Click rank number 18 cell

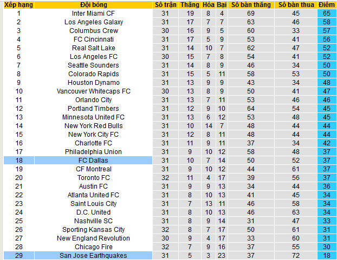(18, 160)
